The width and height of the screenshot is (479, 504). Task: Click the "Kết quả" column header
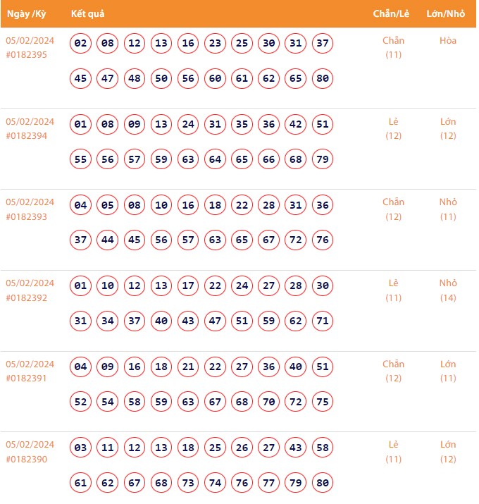[x=88, y=13]
